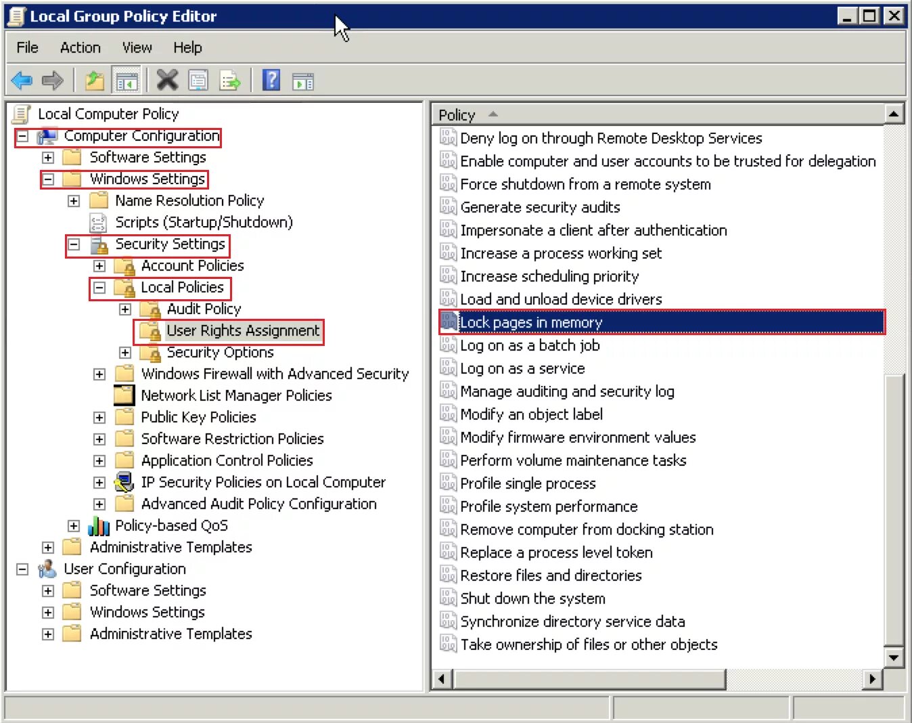
Task: Click the Back arrow toolbar icon
Action: point(22,81)
